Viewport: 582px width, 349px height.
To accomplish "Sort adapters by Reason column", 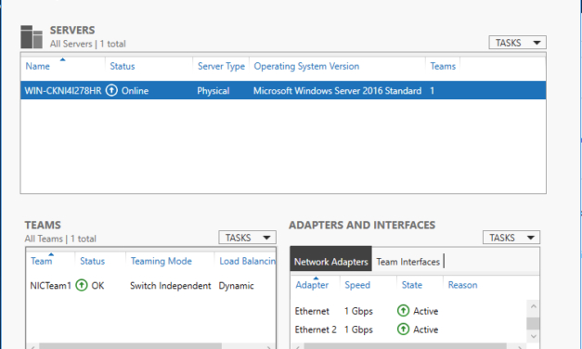I will pos(462,285).
